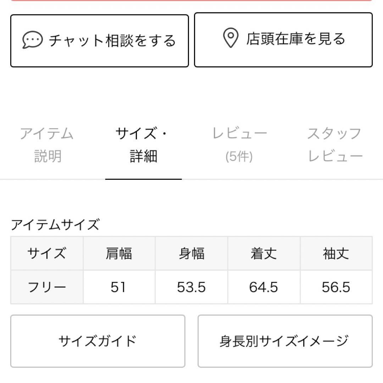Select the サイズ・詳細 tab
The height and width of the screenshot is (383, 383).
[143, 145]
